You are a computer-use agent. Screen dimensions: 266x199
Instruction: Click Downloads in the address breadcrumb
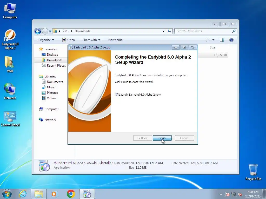82,31
